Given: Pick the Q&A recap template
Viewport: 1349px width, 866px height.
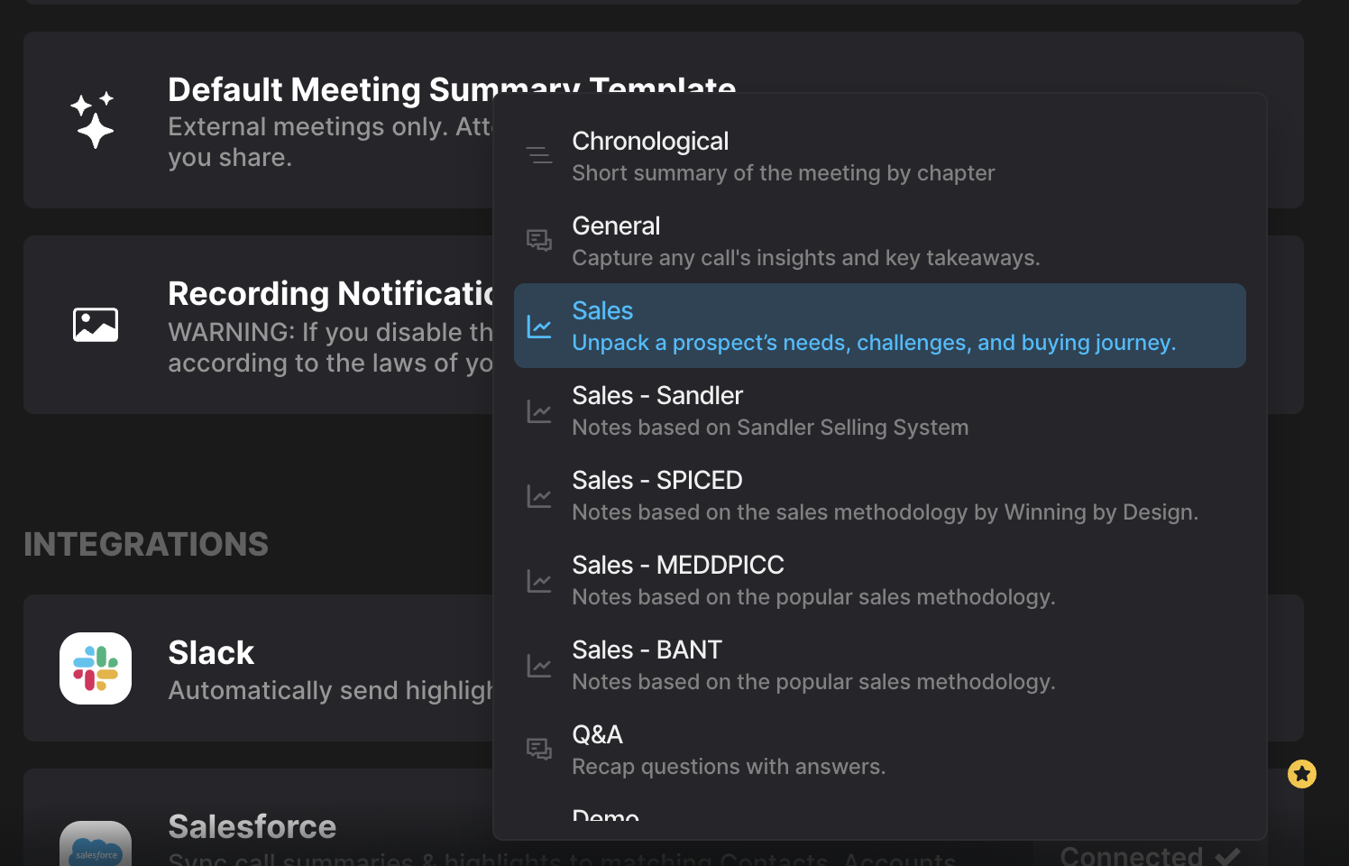Looking at the screenshot, I should click(x=880, y=750).
